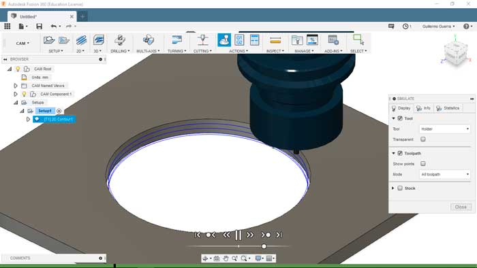Pause the simulation playback

click(238, 235)
